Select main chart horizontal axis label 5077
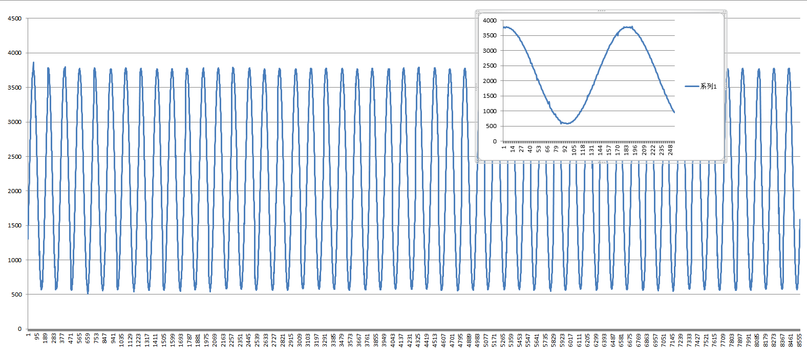The height and width of the screenshot is (358, 807). [486, 340]
